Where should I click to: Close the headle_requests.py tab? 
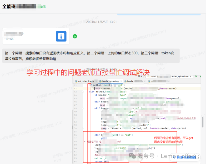[x=121, y=81]
